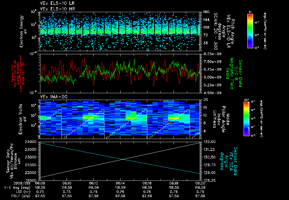Click the 06:20 time tick label

tap(200, 183)
